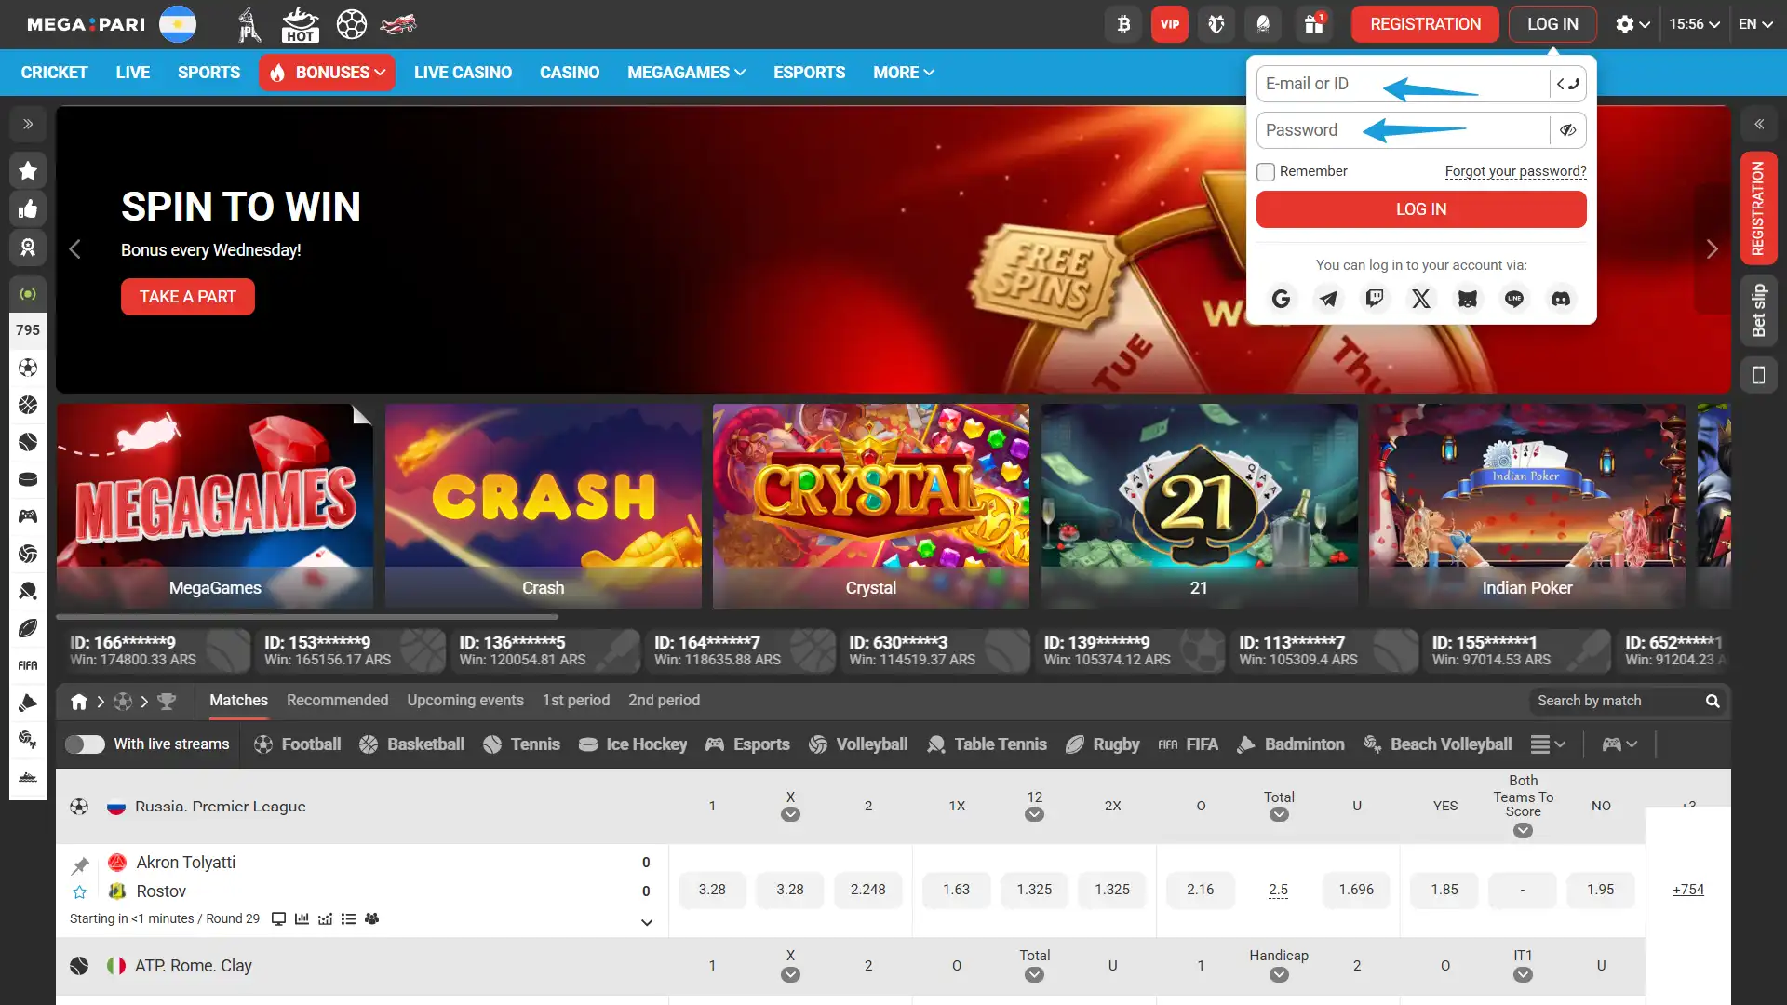
Task: Add Akron Tolyatti match to favorites star
Action: click(80, 892)
